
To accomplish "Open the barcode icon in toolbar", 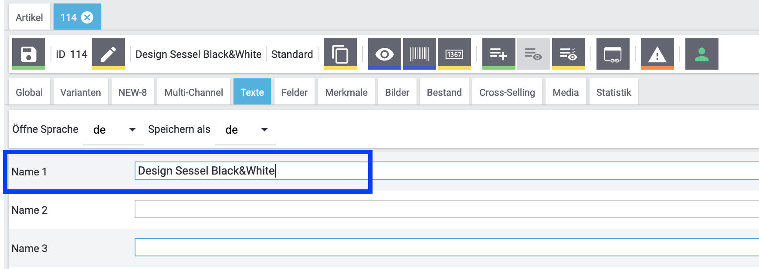I will pyautogui.click(x=420, y=54).
